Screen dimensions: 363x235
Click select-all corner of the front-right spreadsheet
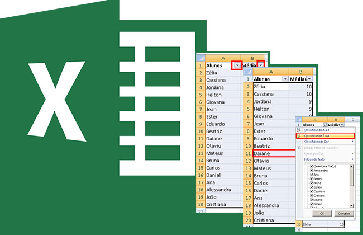299,120
